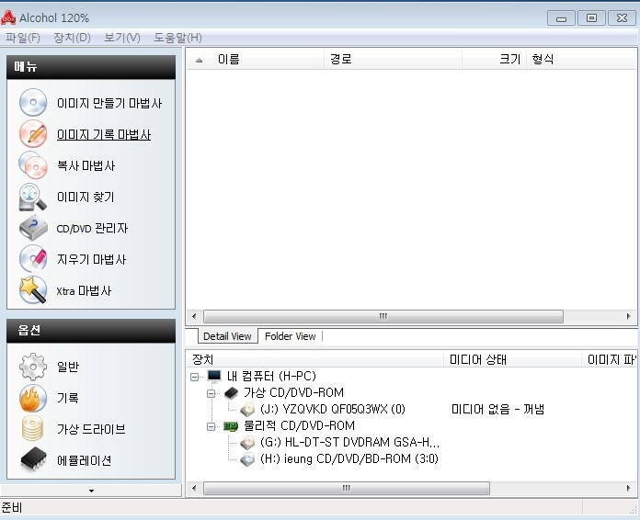Open the Image Search magnifier icon
Screen dimensions: 640x520
(33, 197)
